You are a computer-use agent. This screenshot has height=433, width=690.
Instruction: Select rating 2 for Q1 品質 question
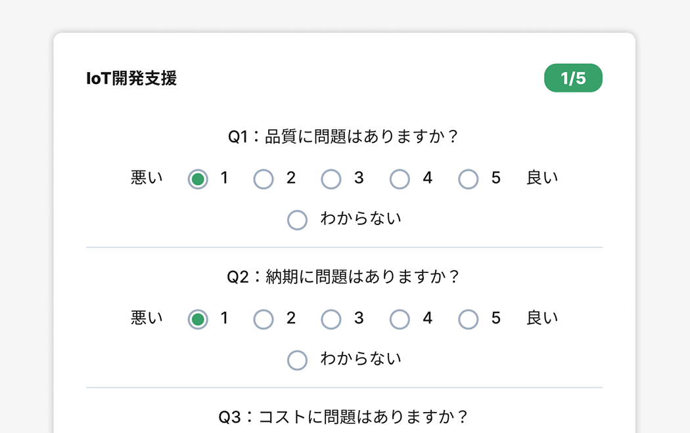pos(264,179)
